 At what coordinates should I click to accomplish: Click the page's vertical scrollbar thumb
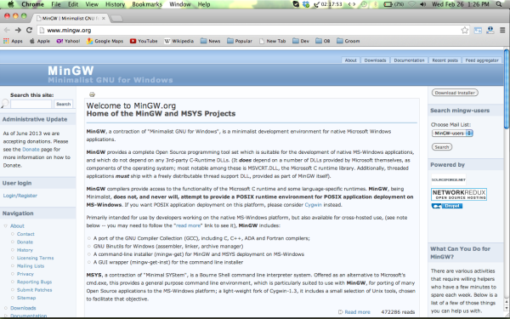click(x=507, y=88)
